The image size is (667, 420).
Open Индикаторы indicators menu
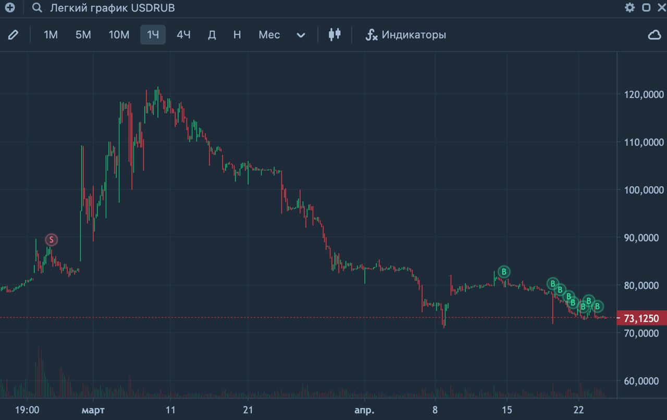tap(406, 35)
